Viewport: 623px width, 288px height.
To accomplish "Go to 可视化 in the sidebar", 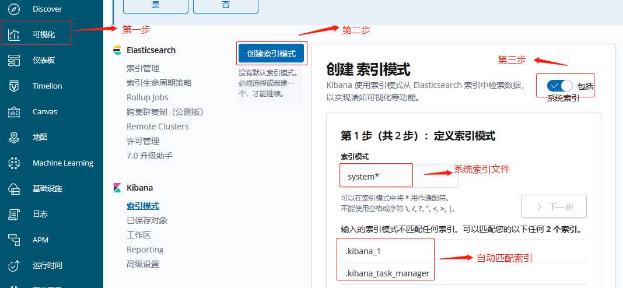I will coord(44,34).
